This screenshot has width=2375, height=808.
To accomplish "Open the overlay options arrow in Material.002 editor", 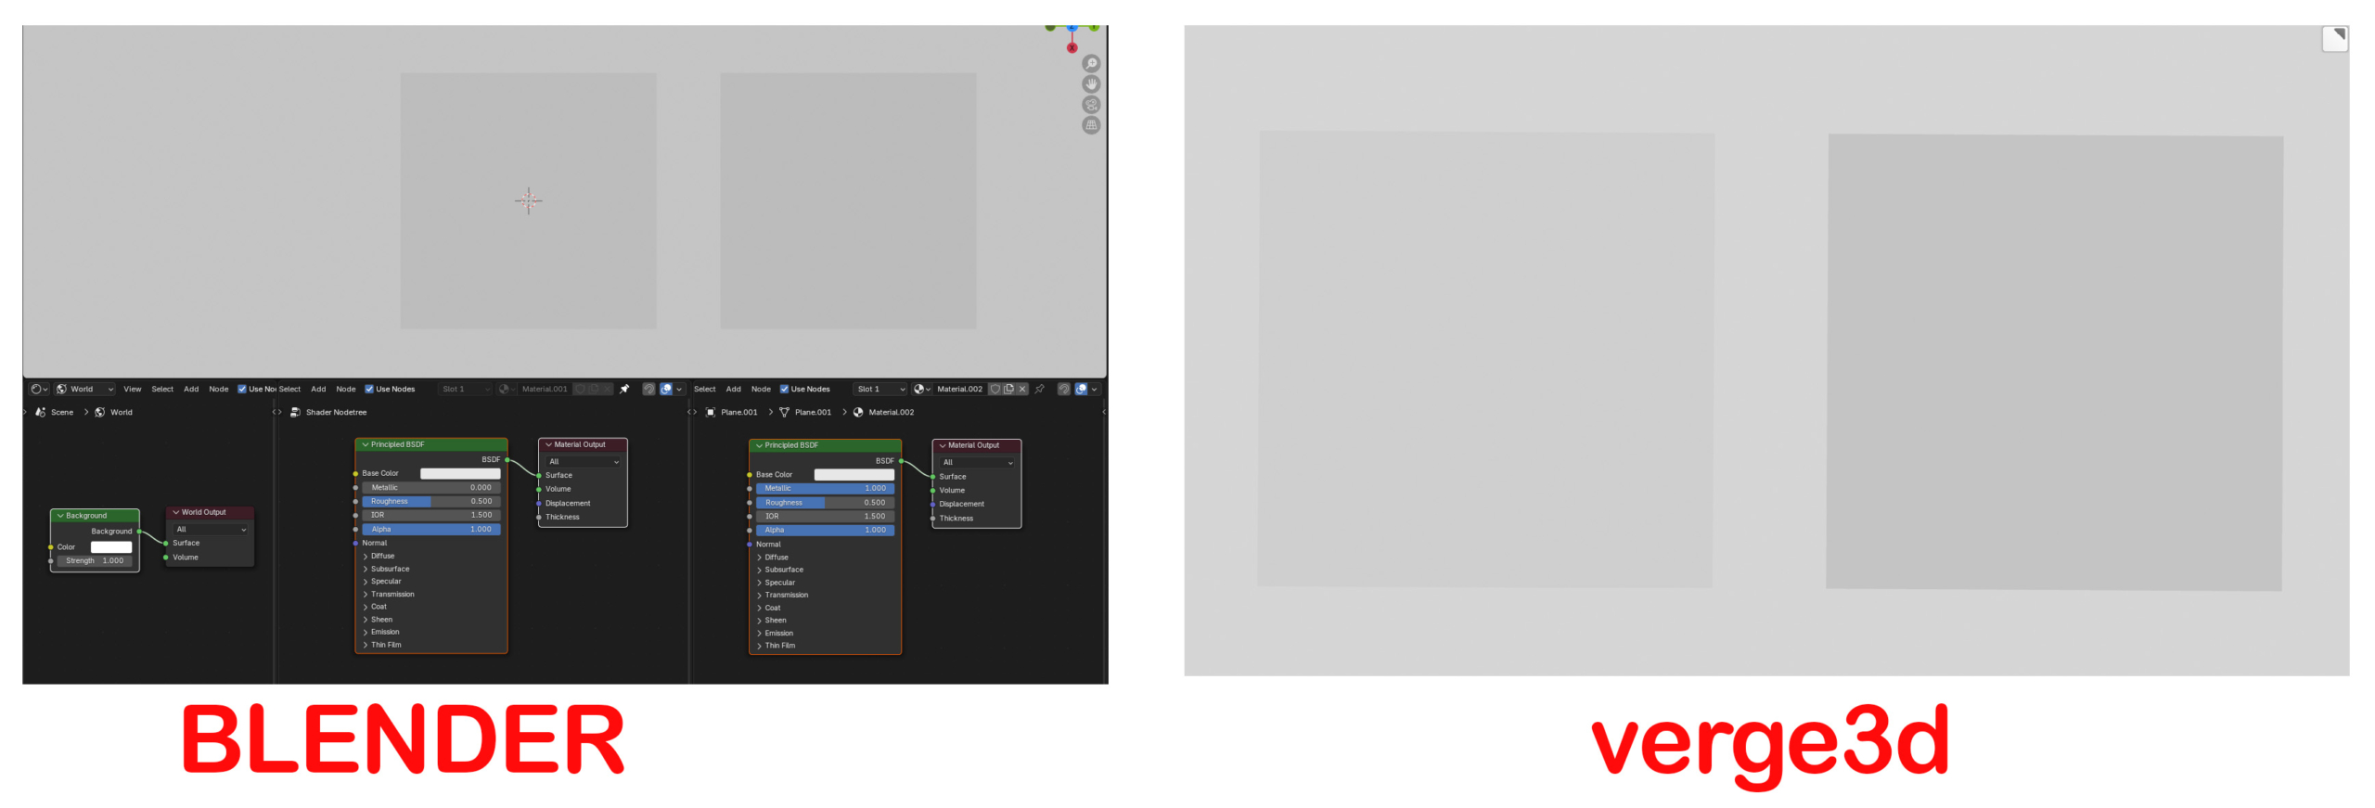I will [1095, 389].
